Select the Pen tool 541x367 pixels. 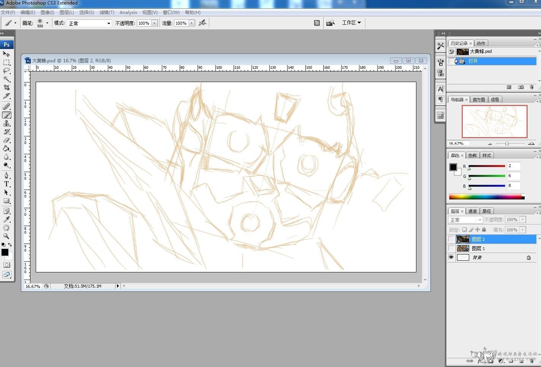click(x=6, y=176)
